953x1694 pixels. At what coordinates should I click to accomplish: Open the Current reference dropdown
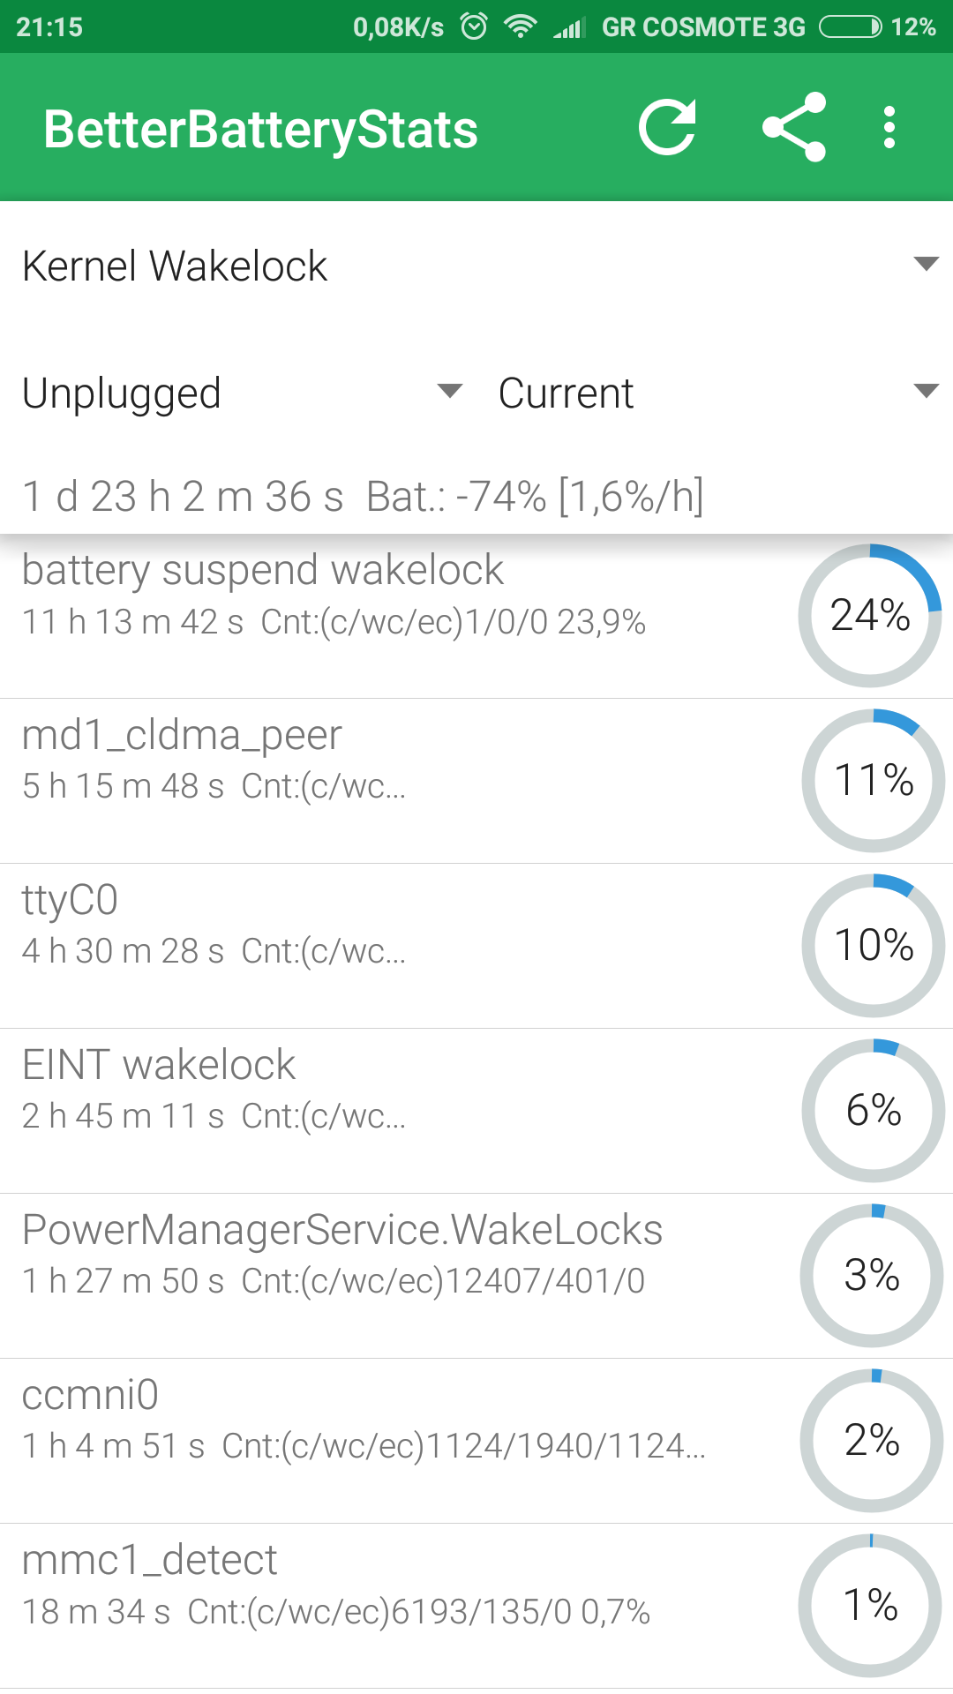tap(717, 393)
